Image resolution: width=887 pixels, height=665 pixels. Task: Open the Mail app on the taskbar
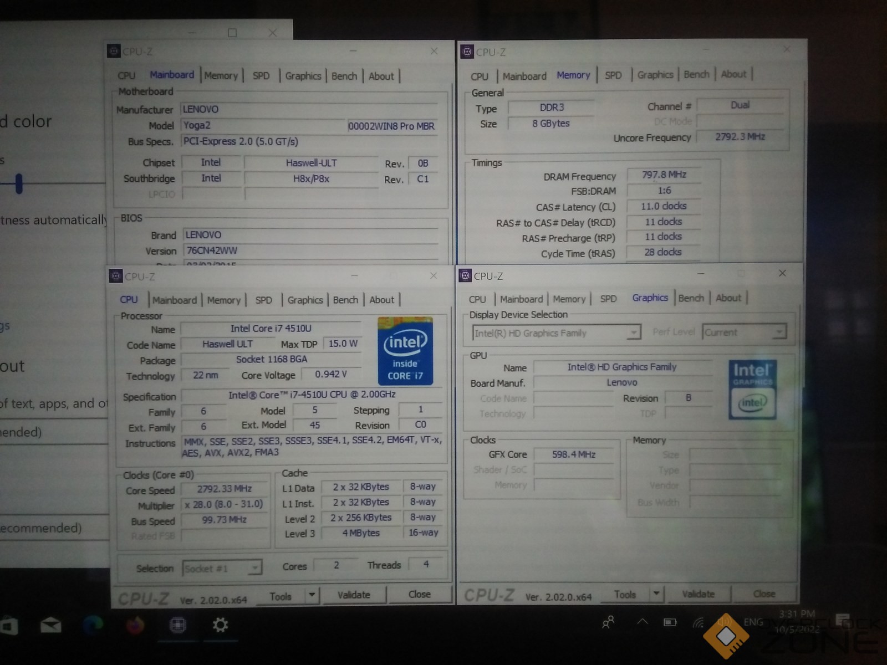(x=50, y=625)
